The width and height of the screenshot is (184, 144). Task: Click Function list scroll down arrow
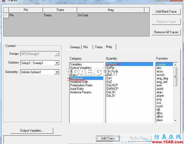click(175, 120)
